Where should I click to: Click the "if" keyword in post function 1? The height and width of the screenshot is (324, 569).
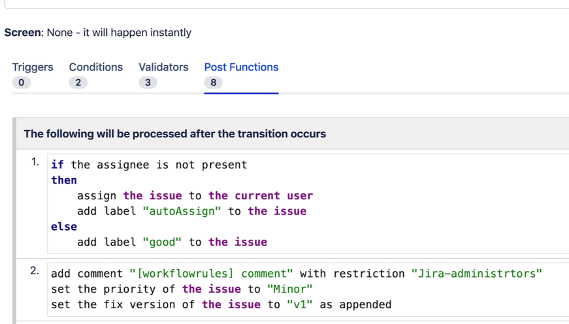click(x=57, y=165)
